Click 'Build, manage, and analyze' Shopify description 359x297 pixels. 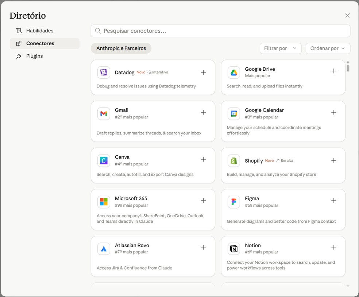pyautogui.click(x=271, y=175)
